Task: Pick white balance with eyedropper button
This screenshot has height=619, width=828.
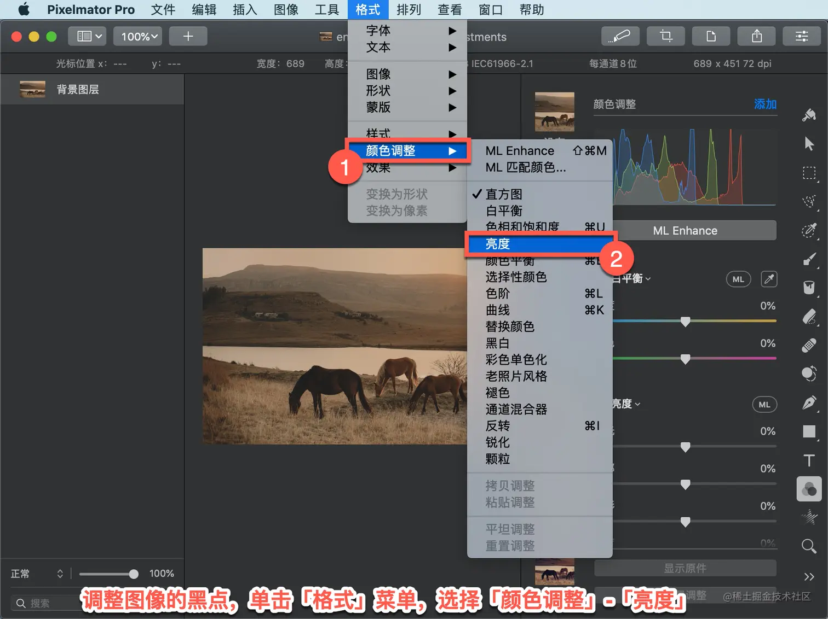Action: coord(769,279)
